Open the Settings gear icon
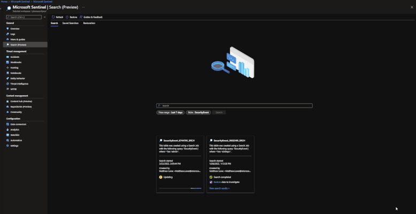The image size is (416, 214). (x=7, y=146)
